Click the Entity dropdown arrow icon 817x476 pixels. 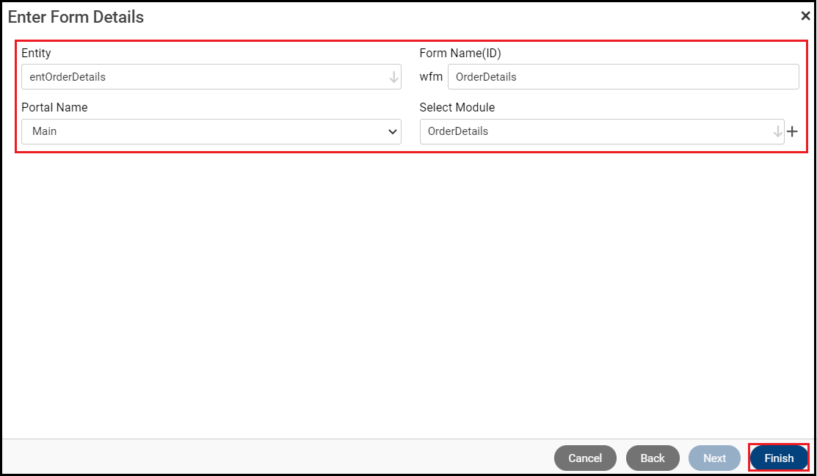(x=396, y=76)
